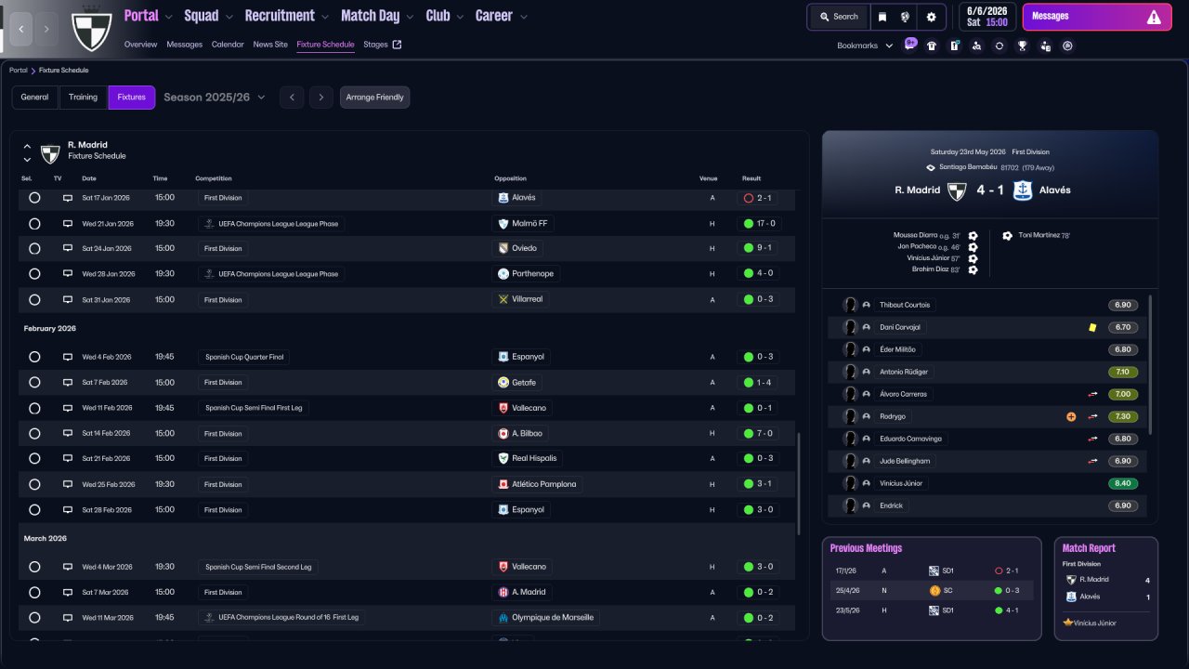
Task: Select the Malmö FF fixture radio button
Action: (x=34, y=224)
